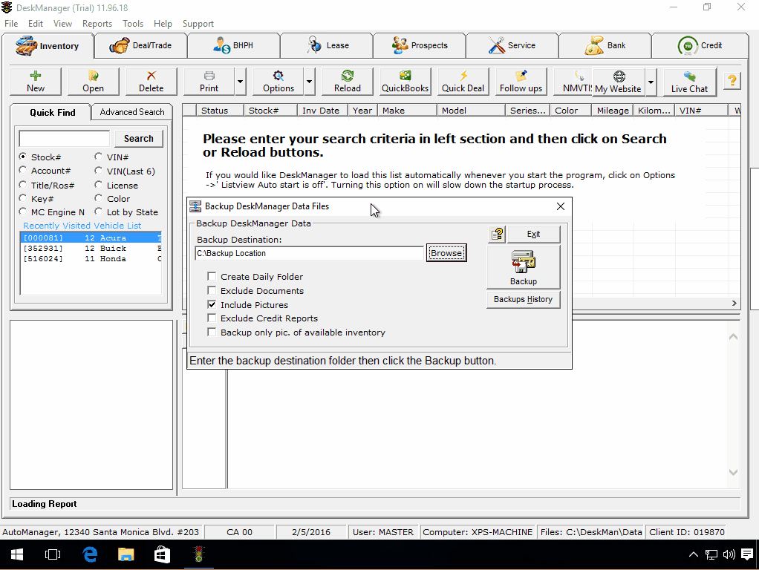
Task: Open Task View on taskbar
Action: point(52,554)
